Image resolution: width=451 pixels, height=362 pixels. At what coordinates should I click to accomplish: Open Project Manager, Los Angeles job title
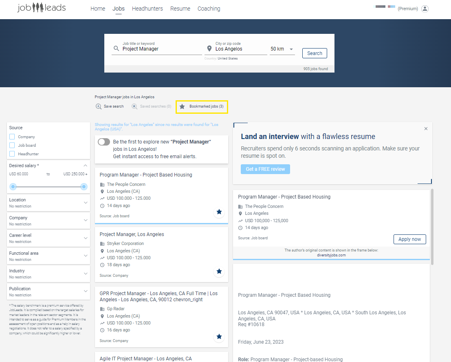tap(132, 234)
